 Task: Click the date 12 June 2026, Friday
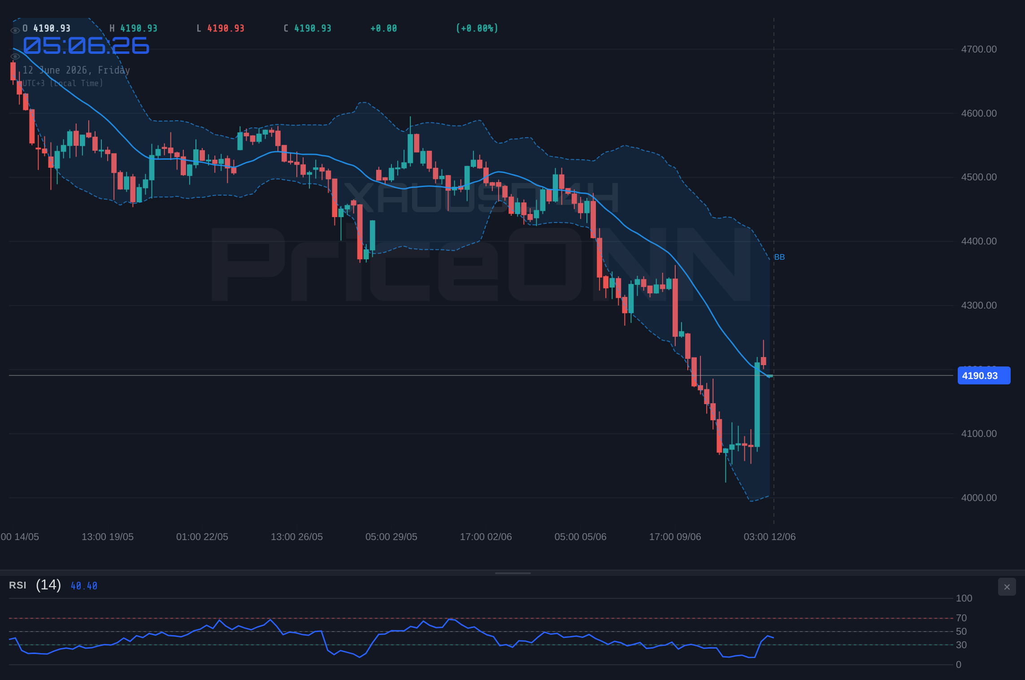76,70
